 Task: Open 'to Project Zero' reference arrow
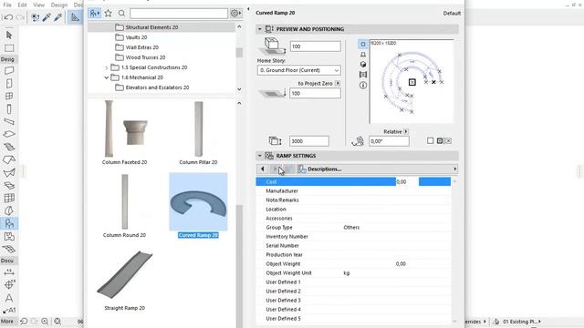338,83
